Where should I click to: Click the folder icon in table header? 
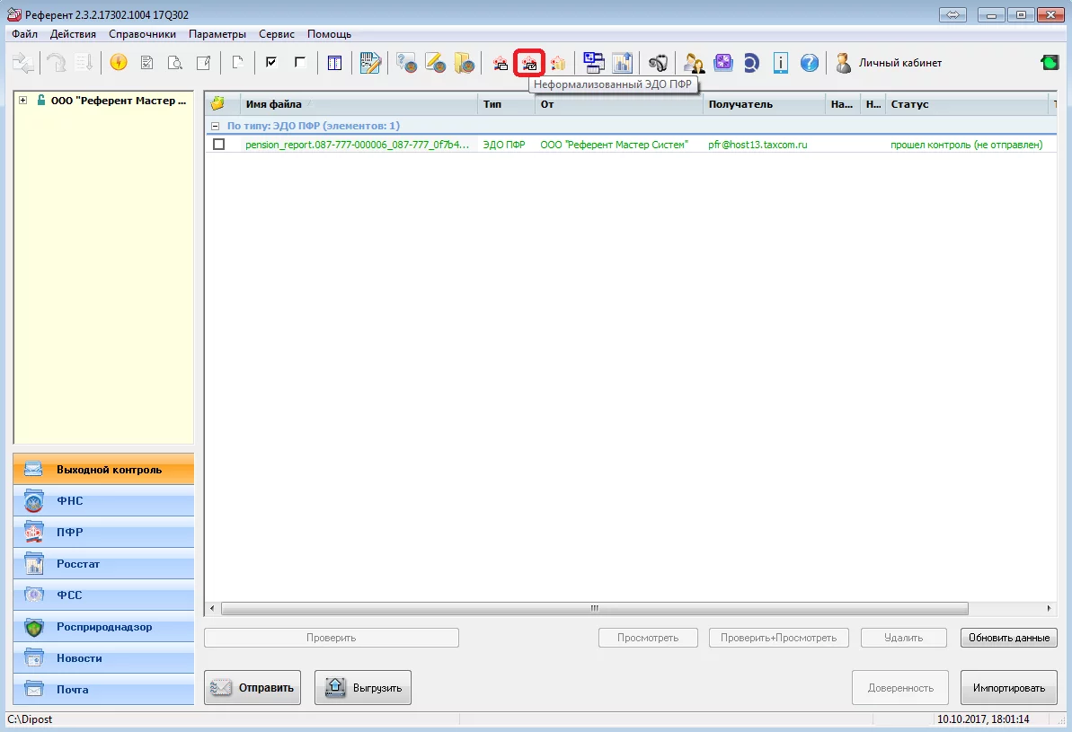[217, 104]
